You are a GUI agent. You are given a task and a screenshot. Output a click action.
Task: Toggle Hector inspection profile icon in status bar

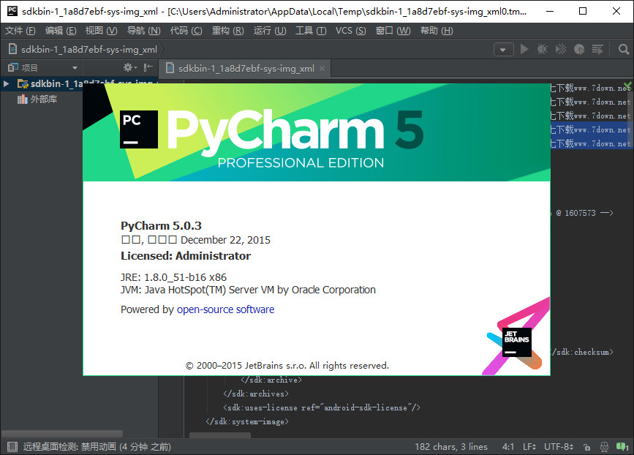[604, 447]
